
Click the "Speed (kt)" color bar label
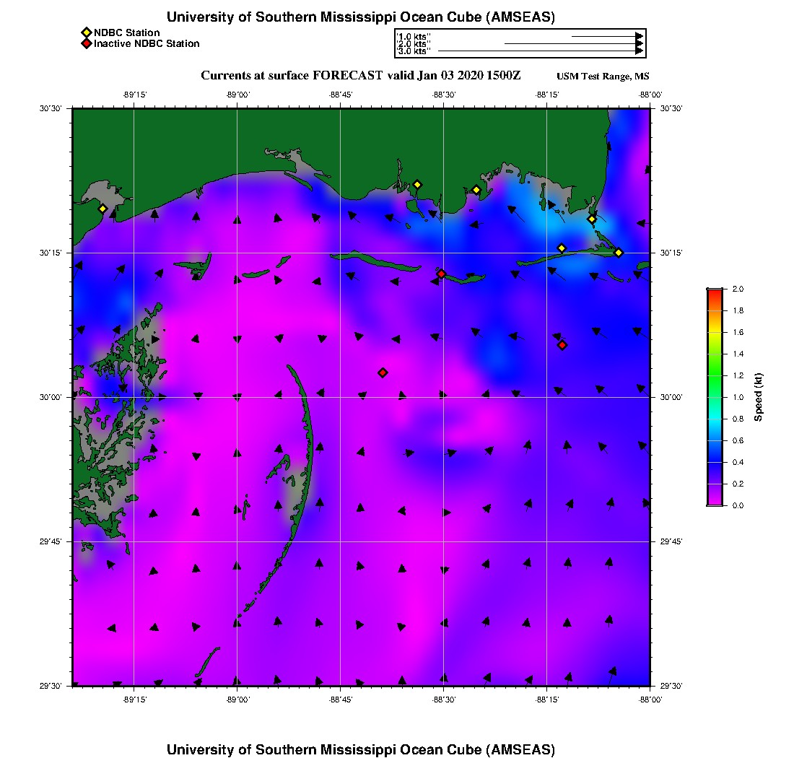pyautogui.click(x=759, y=397)
